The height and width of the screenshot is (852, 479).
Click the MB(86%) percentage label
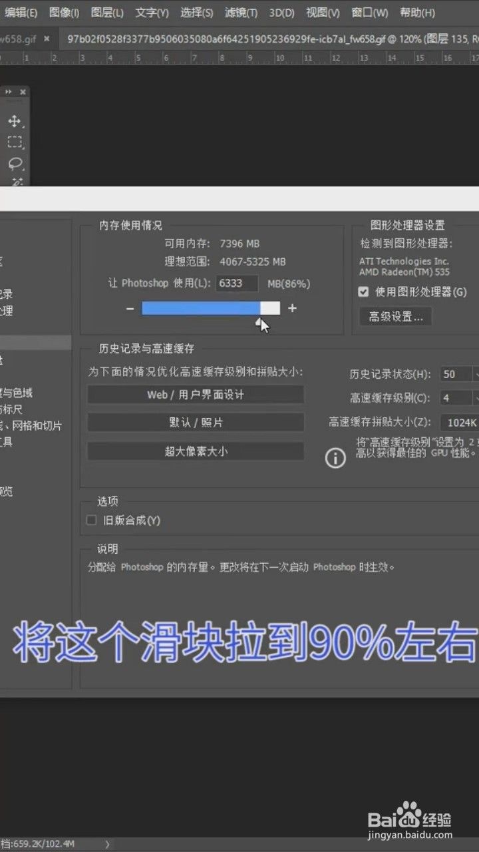(x=289, y=284)
